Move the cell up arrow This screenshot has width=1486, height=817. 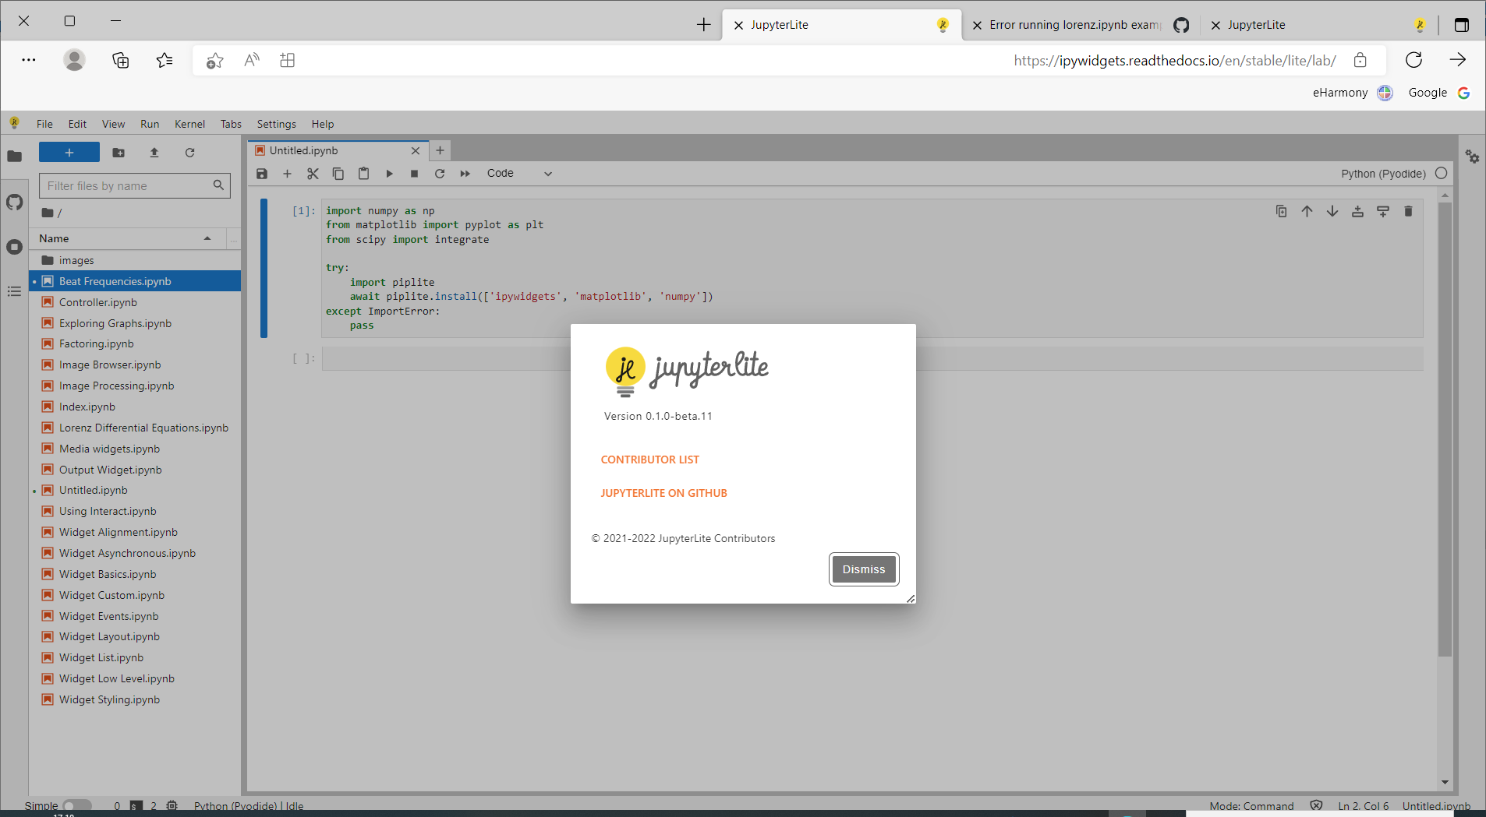(1307, 211)
